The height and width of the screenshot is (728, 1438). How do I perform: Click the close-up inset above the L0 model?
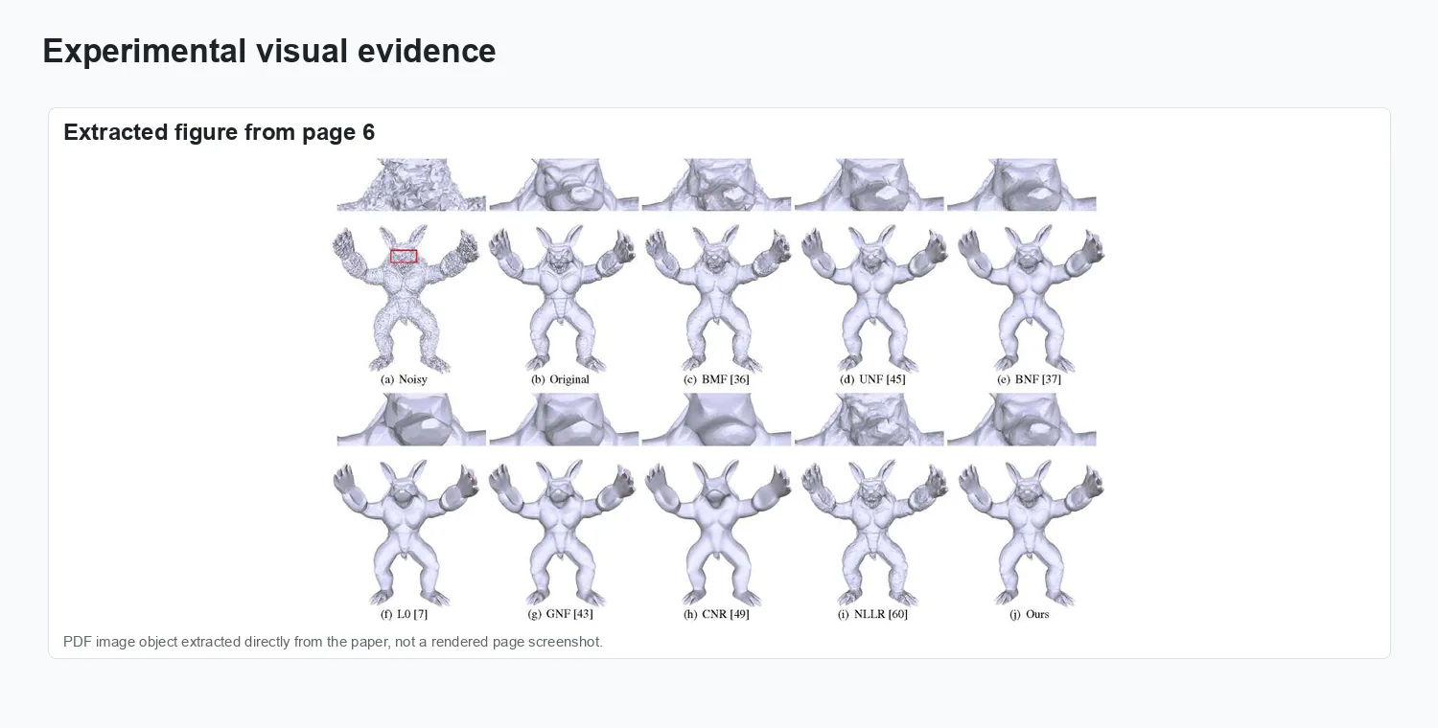tap(411, 420)
